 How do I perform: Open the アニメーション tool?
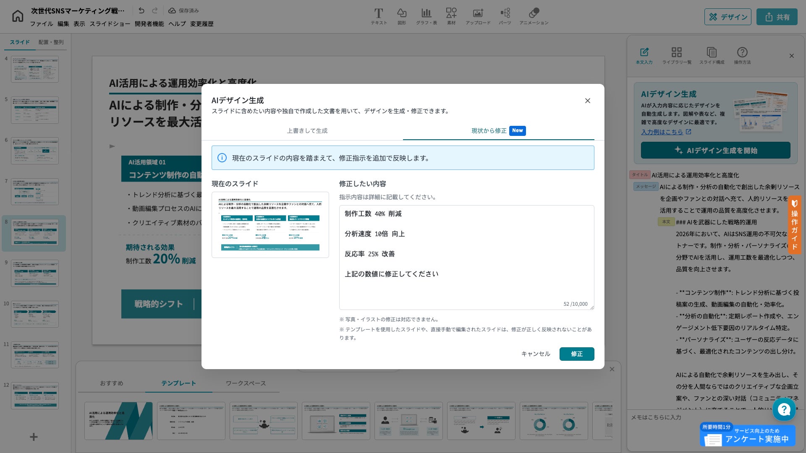pyautogui.click(x=534, y=16)
